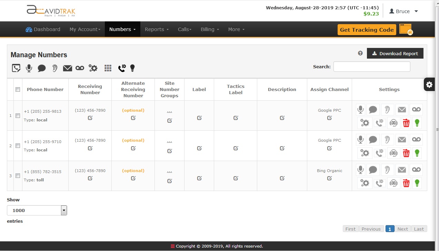Expand the Reports menu
The height and width of the screenshot is (251, 439).
157,29
